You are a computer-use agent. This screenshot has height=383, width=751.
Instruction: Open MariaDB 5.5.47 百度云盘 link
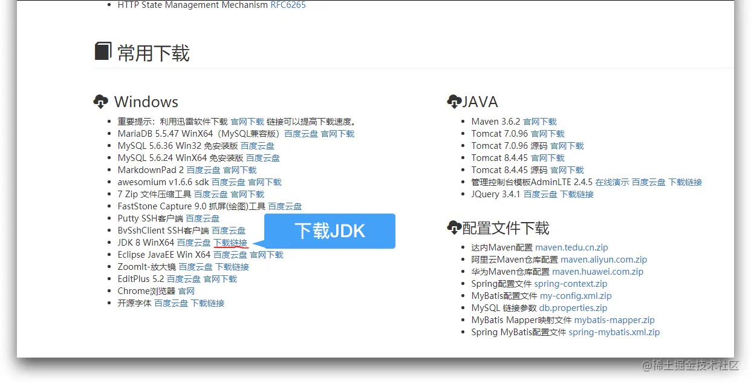301,134
